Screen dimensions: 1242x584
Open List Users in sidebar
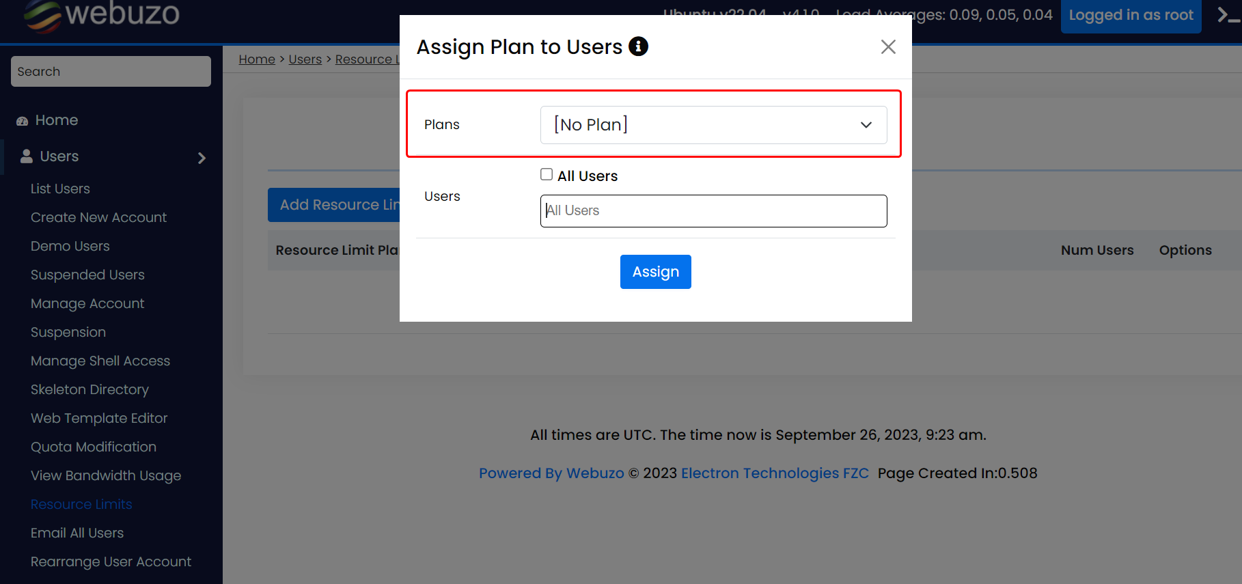point(60,189)
